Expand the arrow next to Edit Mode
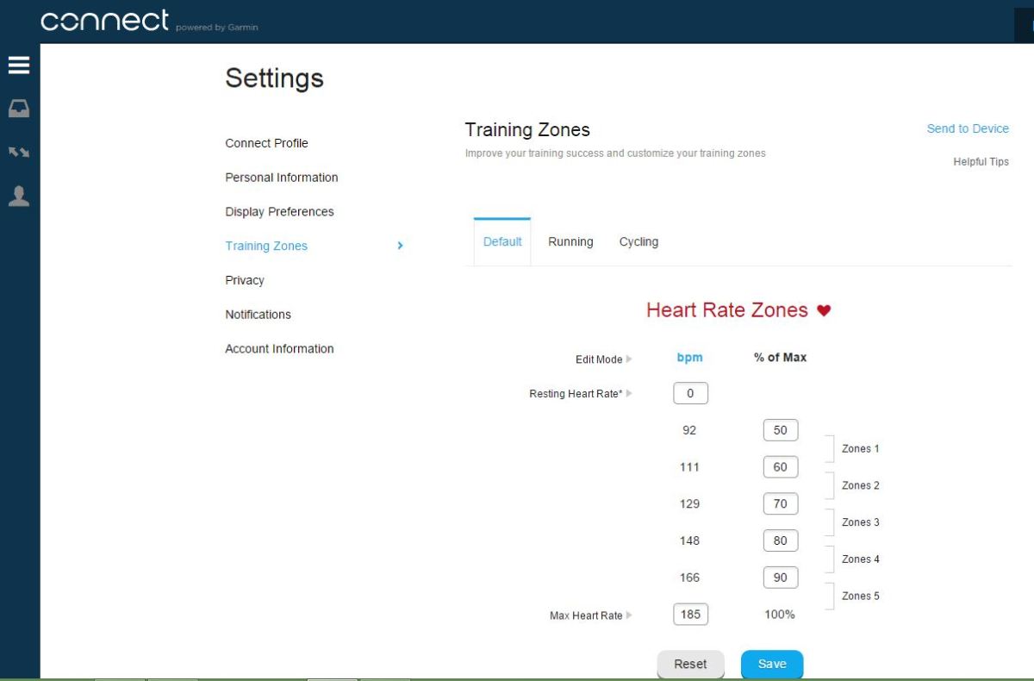The height and width of the screenshot is (681, 1034). tap(629, 359)
